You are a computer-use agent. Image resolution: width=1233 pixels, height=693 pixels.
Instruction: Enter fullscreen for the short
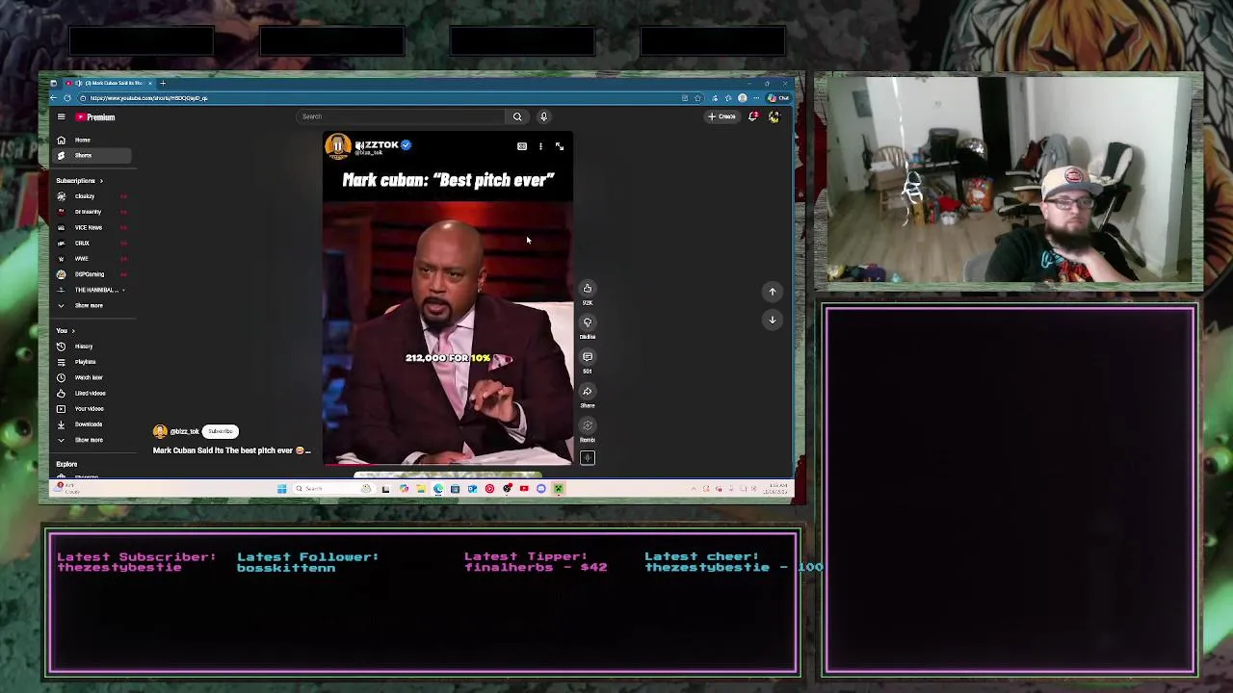coord(560,146)
